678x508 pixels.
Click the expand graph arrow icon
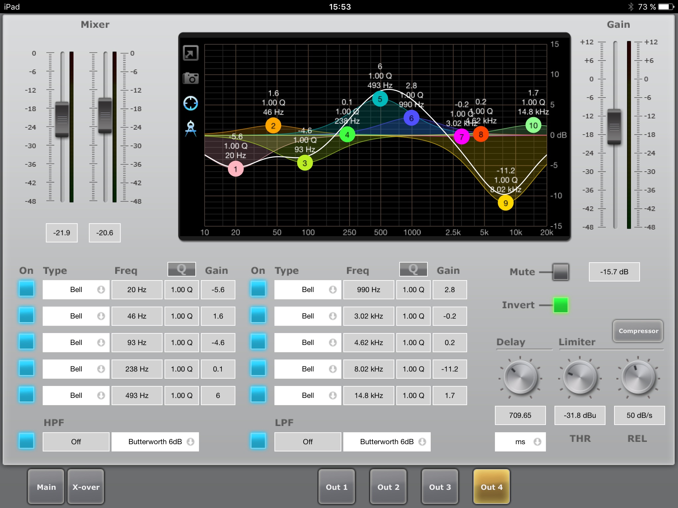191,53
